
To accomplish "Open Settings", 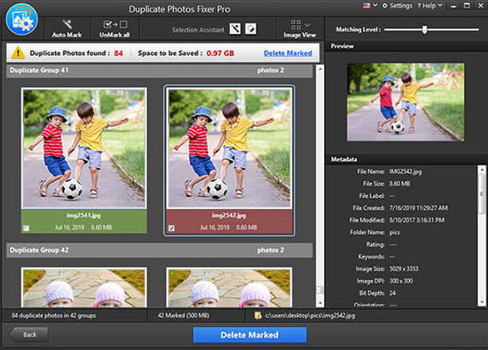I will tap(397, 6).
